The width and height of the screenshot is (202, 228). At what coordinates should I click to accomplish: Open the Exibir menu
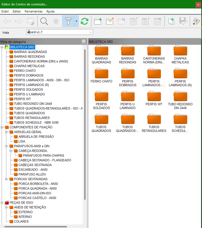click(x=5, y=11)
